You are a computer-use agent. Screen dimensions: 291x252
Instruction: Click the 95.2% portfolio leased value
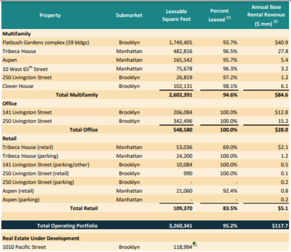pyautogui.click(x=230, y=226)
